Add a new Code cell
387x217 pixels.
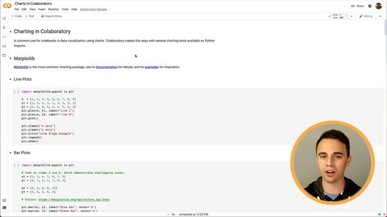click(17, 16)
